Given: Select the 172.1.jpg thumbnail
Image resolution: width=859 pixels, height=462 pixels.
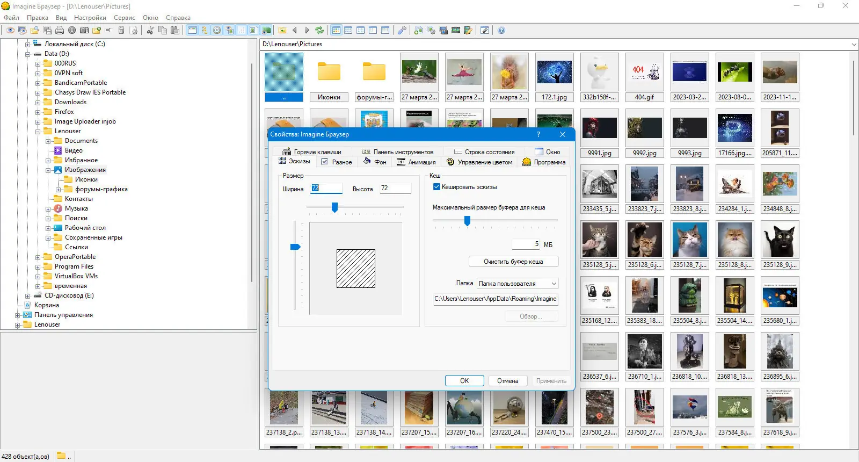Looking at the screenshot, I should coord(554,77).
